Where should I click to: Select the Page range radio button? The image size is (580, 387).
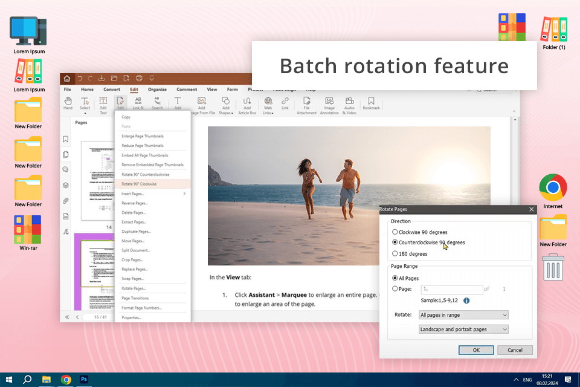point(395,289)
